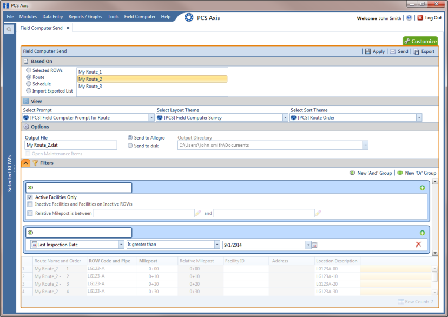
Task: Click the group icon in first filter group header
Action: click(30, 188)
